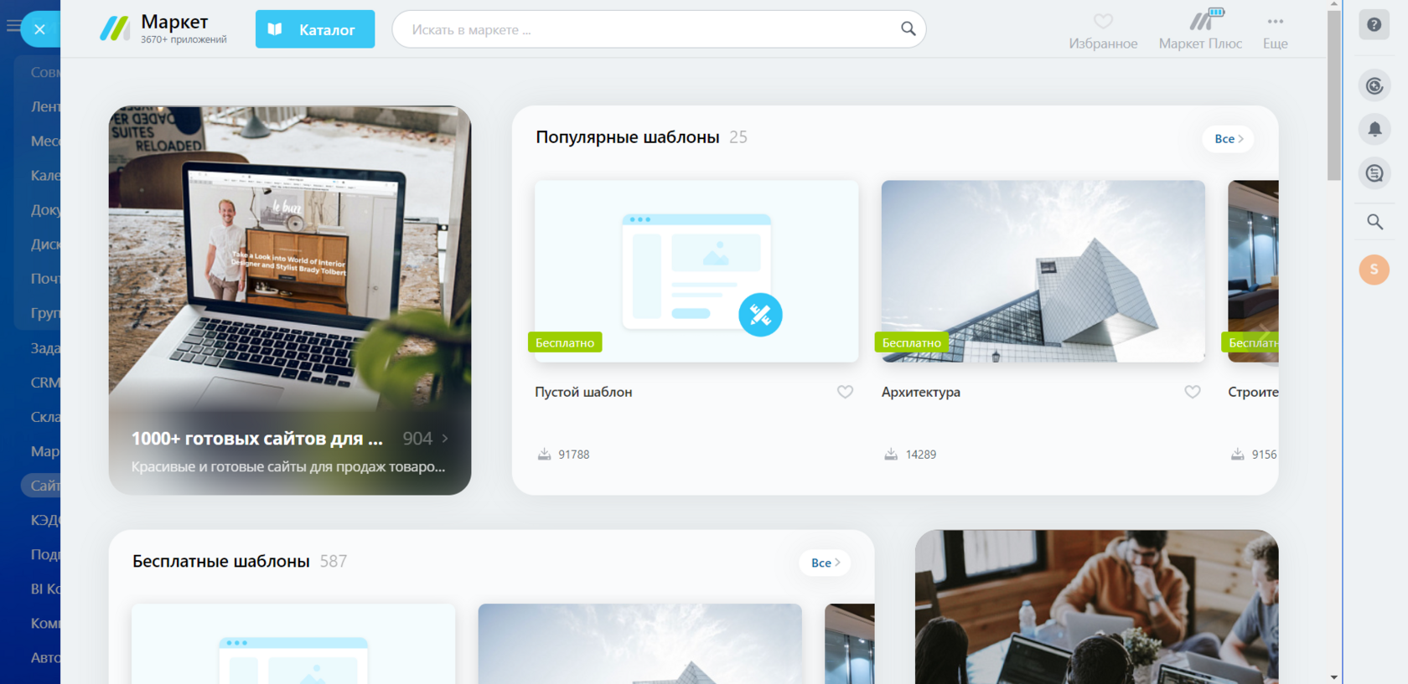This screenshot has width=1408, height=684.
Task: Open the architecture thumbnail in Бесплатные шаблоны
Action: (x=640, y=644)
